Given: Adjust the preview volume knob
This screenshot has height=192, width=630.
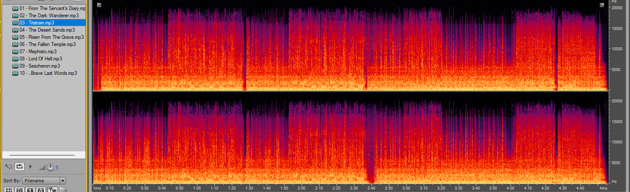Looking at the screenshot, I should click(x=50, y=167).
